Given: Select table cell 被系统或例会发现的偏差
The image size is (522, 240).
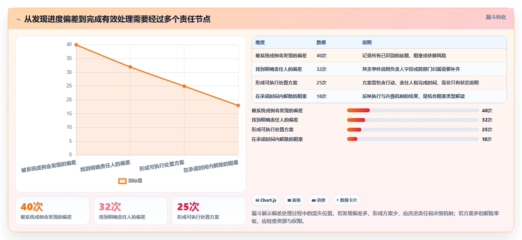Looking at the screenshot, I should (x=281, y=56).
